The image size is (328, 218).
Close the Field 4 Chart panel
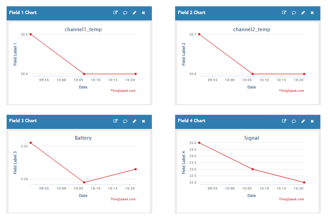(312, 121)
